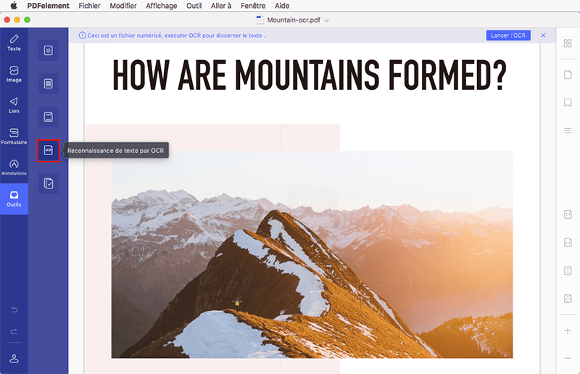Zoom in with the plus icon
Image resolution: width=580 pixels, height=374 pixels.
click(568, 331)
